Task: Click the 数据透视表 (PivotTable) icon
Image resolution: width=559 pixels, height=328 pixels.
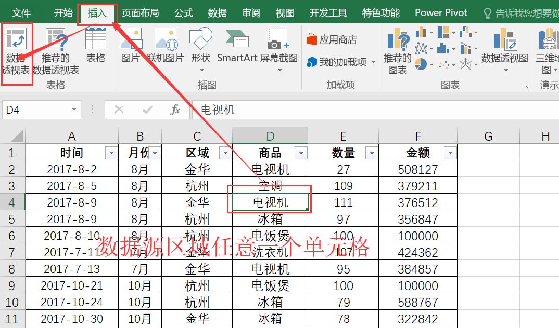Action: pyautogui.click(x=17, y=39)
